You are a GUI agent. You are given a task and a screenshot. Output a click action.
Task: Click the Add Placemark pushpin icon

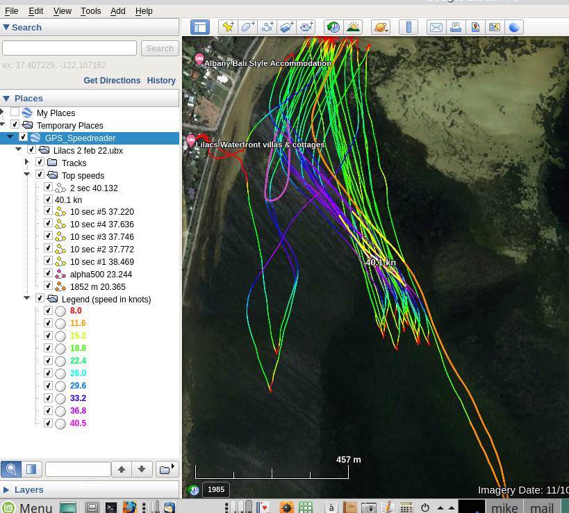tap(227, 27)
